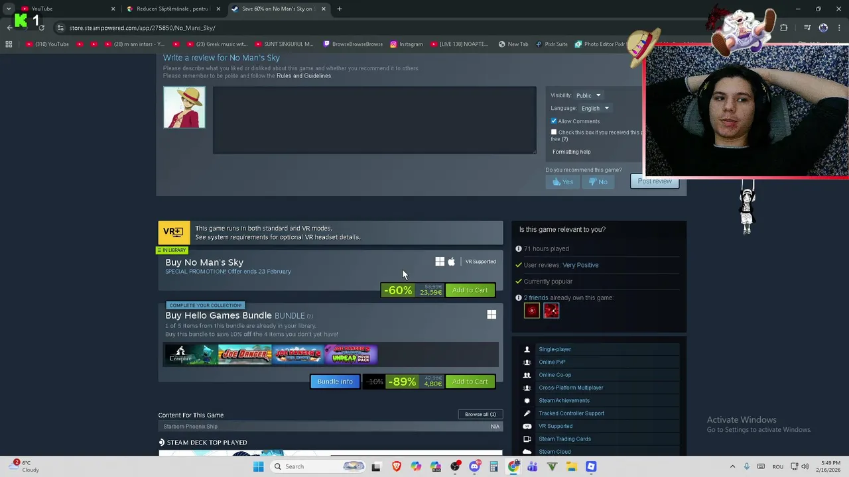Open Brave browser from taskbar
This screenshot has height=477, width=849.
point(397,466)
